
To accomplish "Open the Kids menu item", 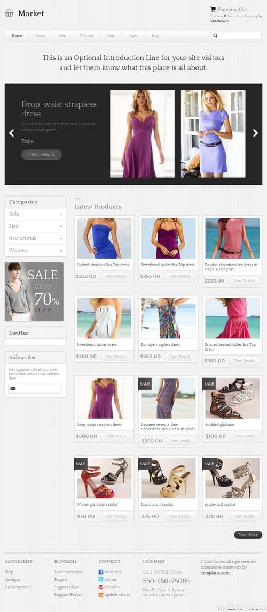I will tap(111, 36).
